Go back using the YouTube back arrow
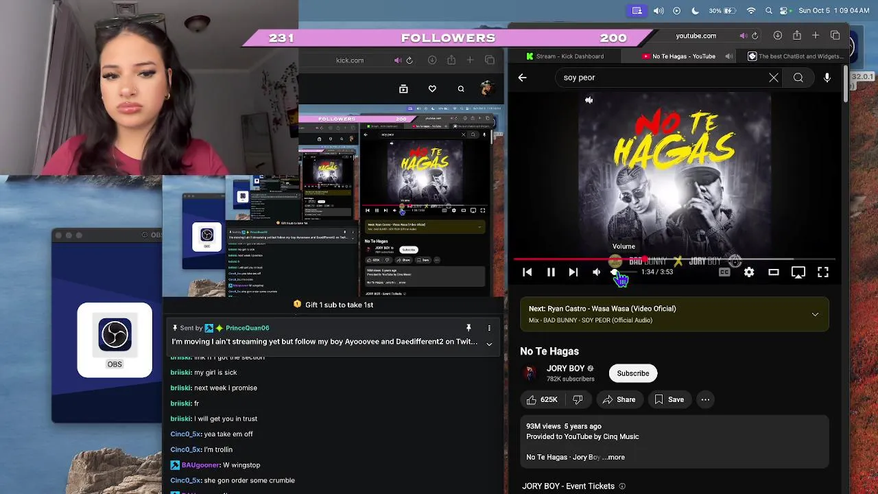Image resolution: width=878 pixels, height=494 pixels. tap(523, 78)
